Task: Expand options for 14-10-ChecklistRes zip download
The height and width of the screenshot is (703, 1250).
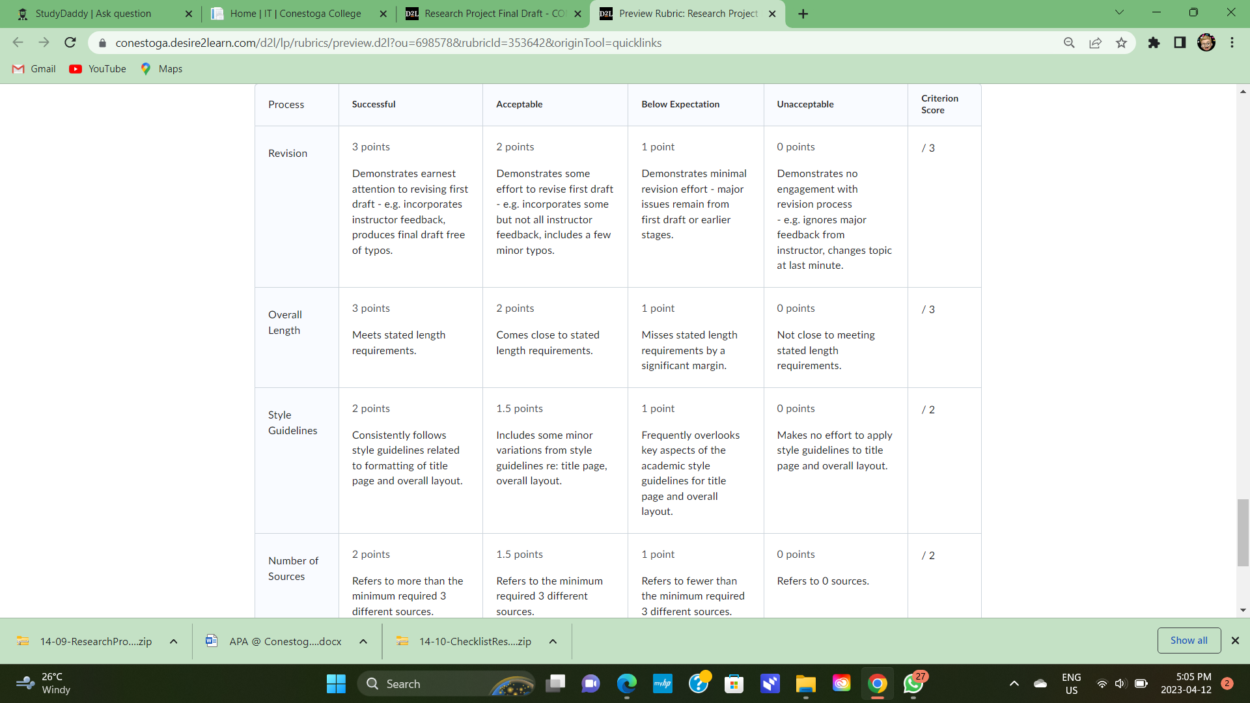Action: click(x=553, y=642)
